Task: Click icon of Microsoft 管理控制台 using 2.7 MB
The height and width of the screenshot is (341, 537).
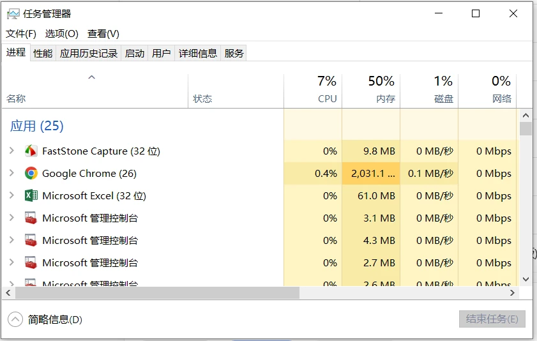Action: point(31,262)
